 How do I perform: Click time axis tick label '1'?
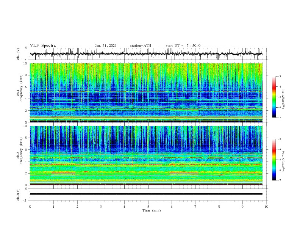[x=53, y=207]
